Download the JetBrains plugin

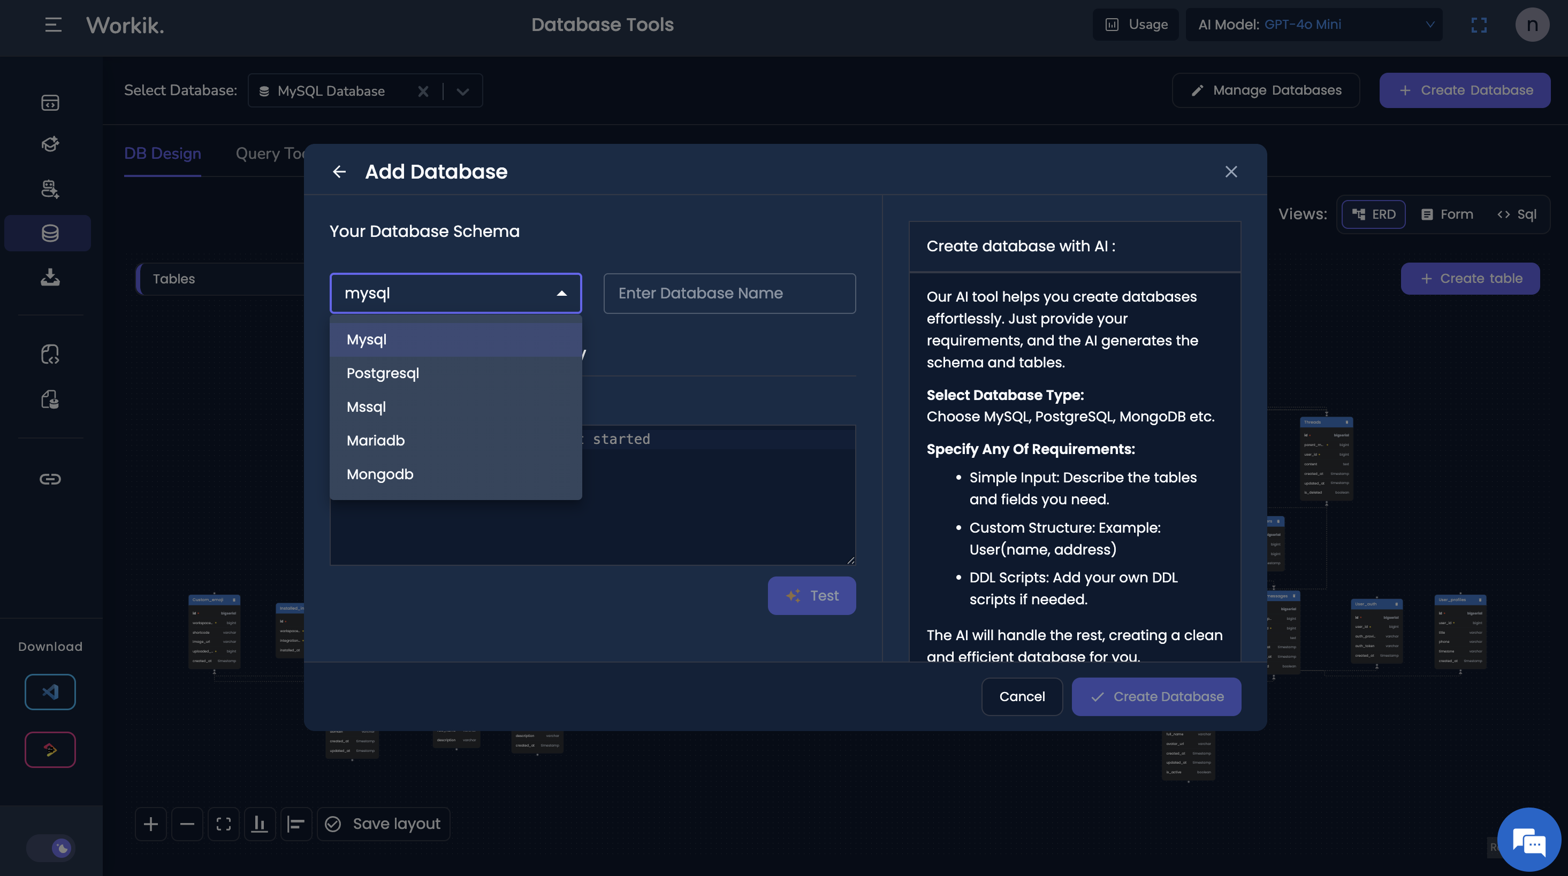pos(50,749)
